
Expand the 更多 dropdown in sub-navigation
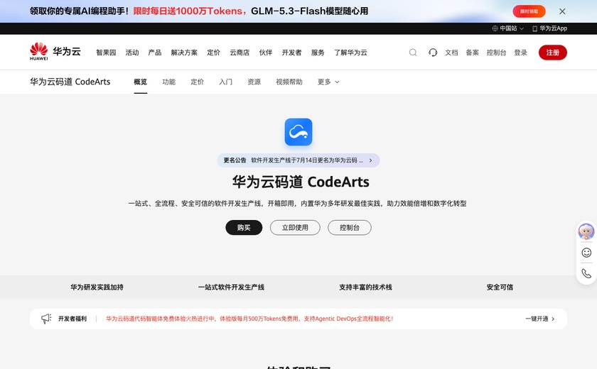pos(328,82)
